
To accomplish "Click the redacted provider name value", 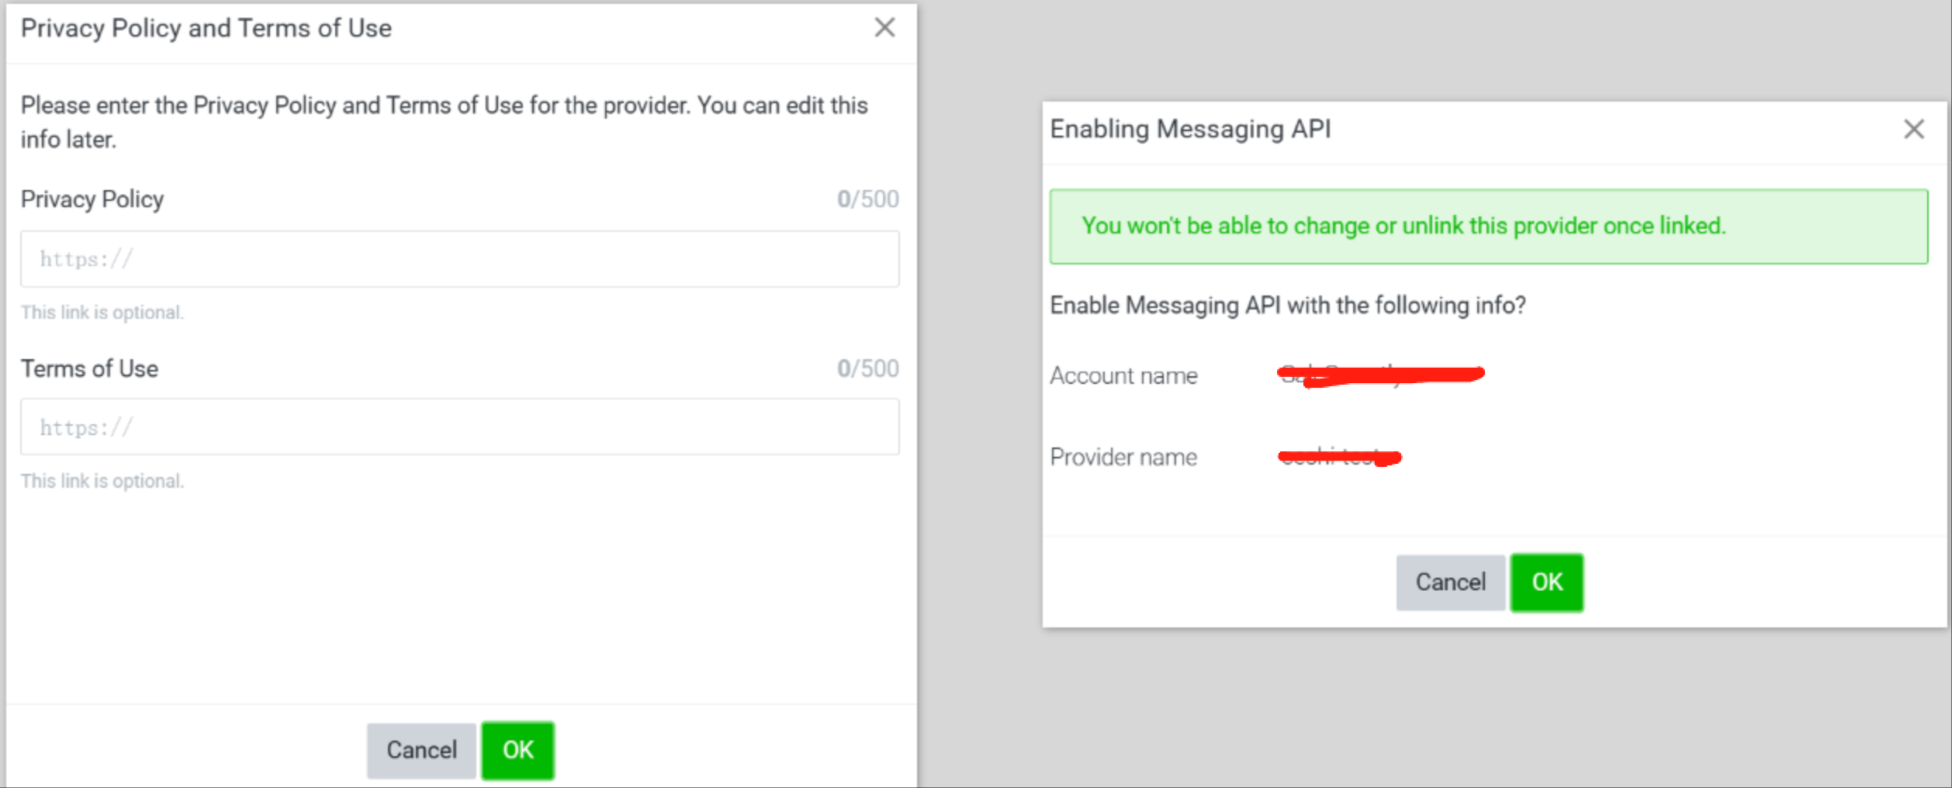I will tap(1339, 457).
